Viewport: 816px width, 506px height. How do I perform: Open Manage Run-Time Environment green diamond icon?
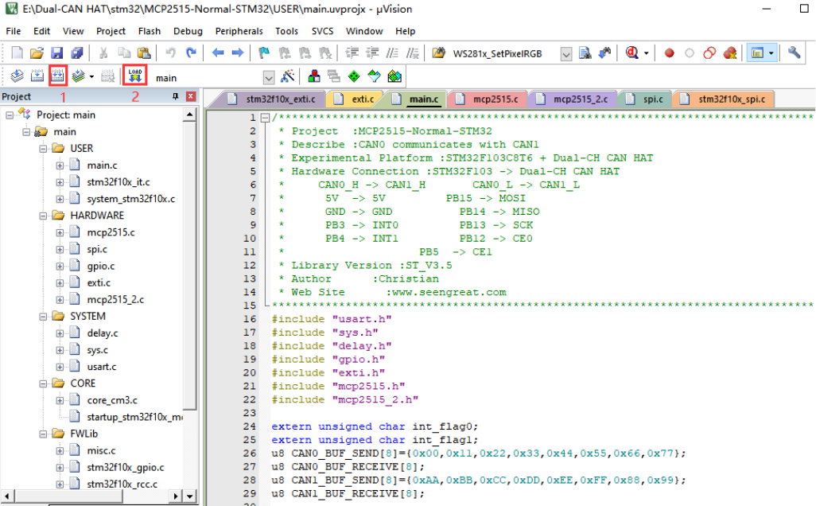tap(353, 76)
